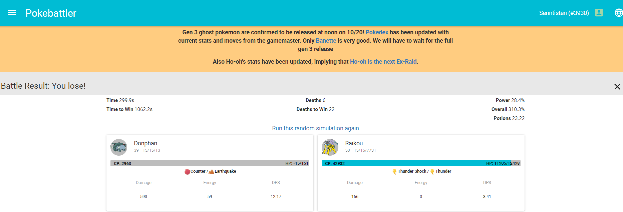Click the Pokebattler site title
The width and height of the screenshot is (623, 212).
(x=51, y=13)
